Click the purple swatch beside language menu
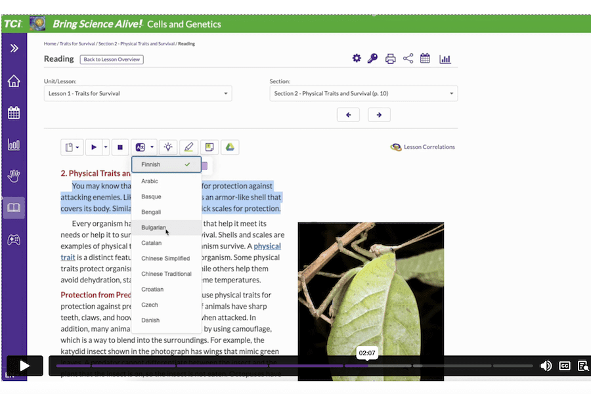Screen dimensions: 591x394 tap(204, 166)
